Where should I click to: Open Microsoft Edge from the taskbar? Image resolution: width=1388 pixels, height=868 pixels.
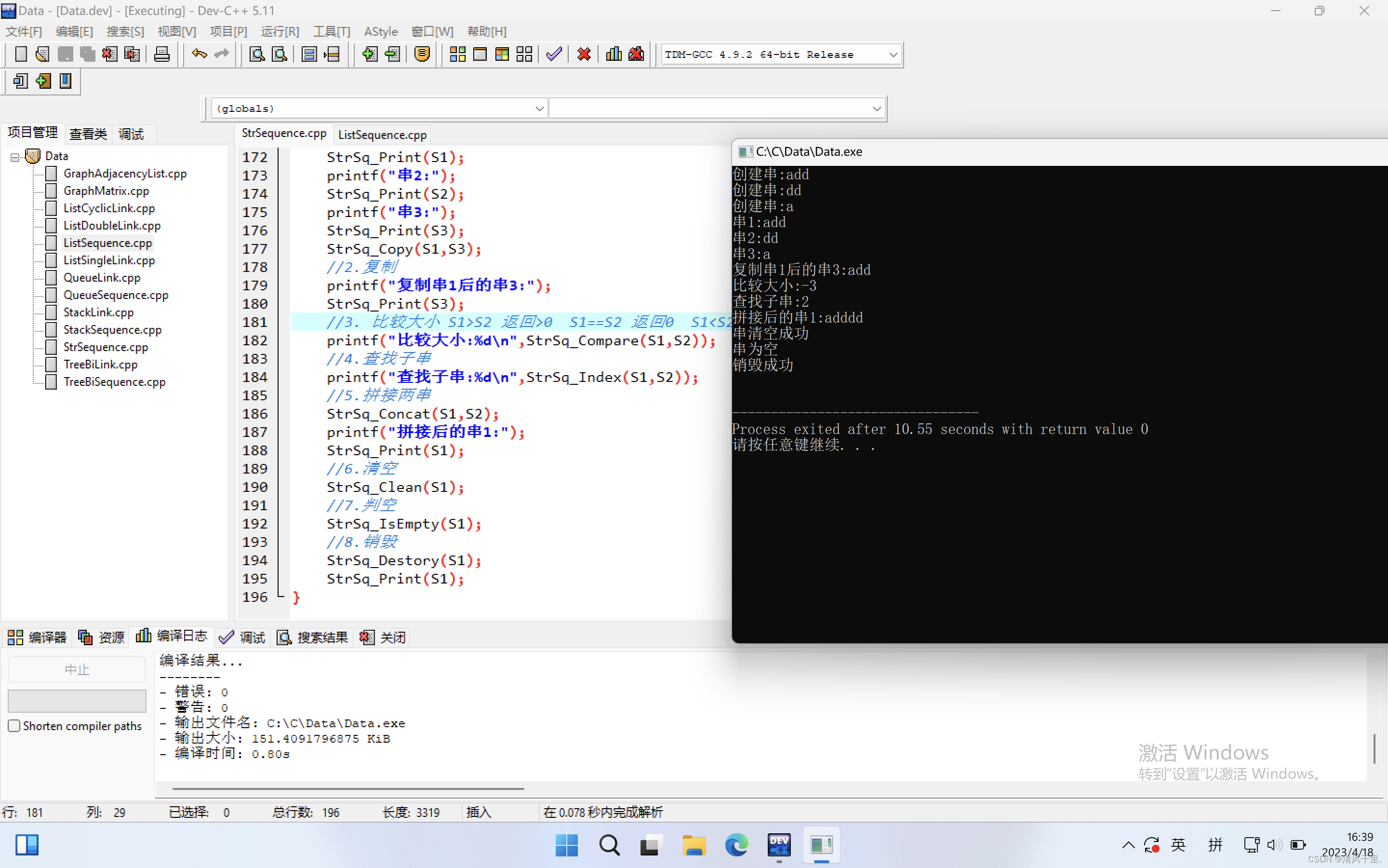(736, 845)
